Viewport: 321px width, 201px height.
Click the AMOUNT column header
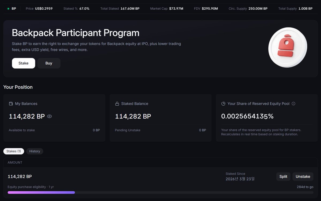pos(15,163)
